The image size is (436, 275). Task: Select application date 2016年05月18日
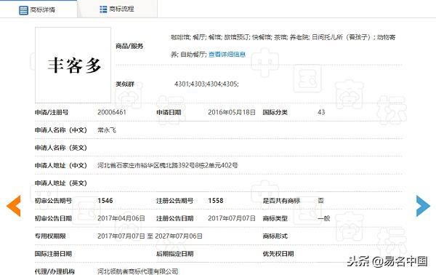point(232,112)
